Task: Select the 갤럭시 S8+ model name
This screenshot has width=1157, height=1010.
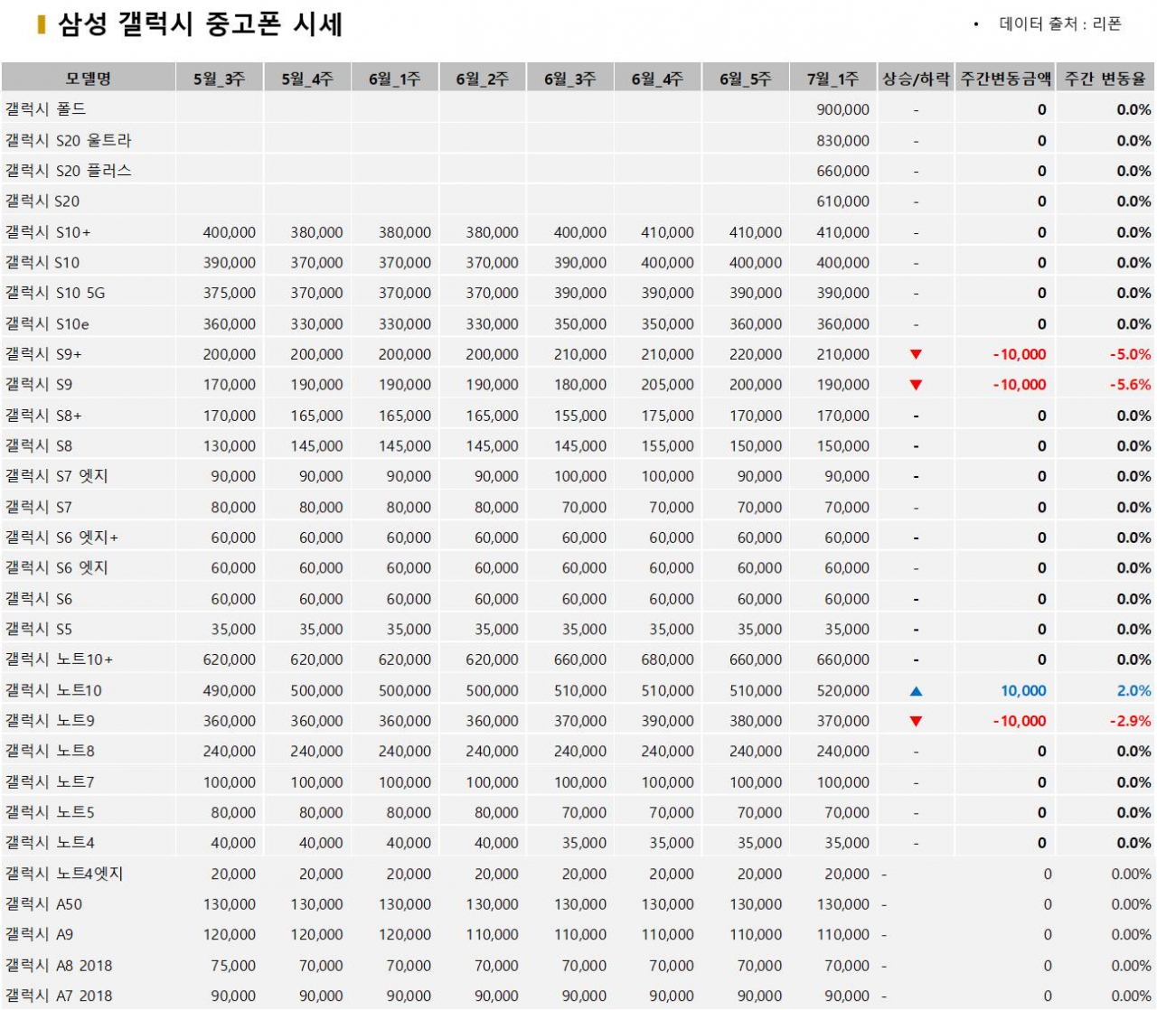Action: point(43,416)
